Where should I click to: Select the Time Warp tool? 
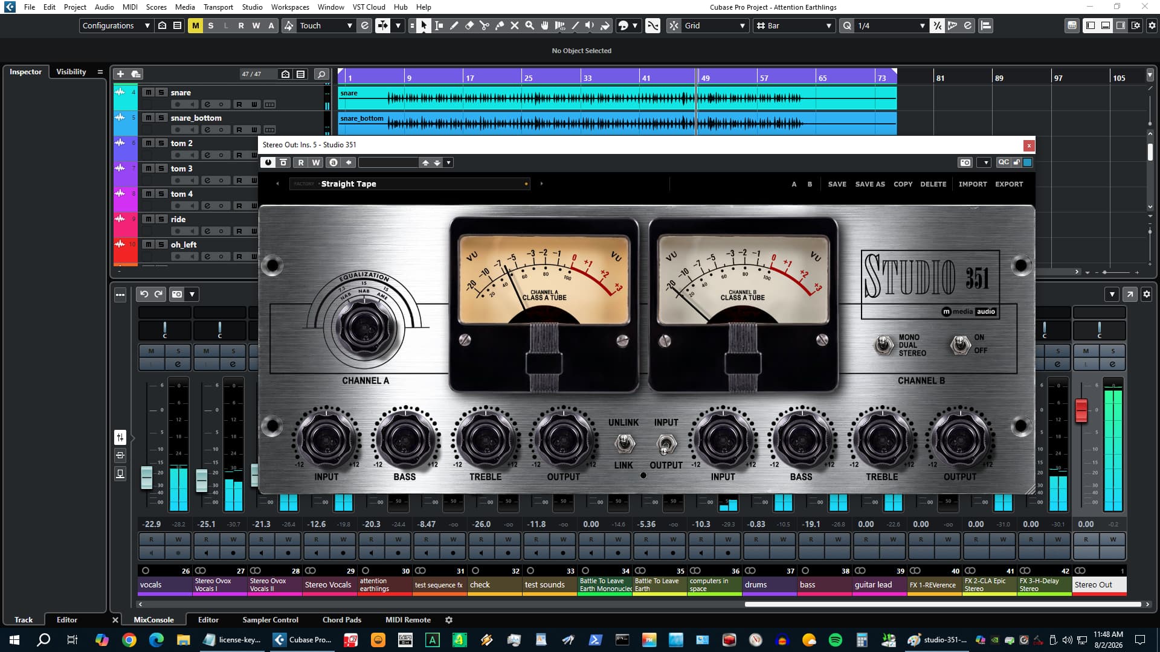(560, 25)
